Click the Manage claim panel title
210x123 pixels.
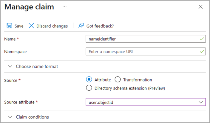click(29, 7)
